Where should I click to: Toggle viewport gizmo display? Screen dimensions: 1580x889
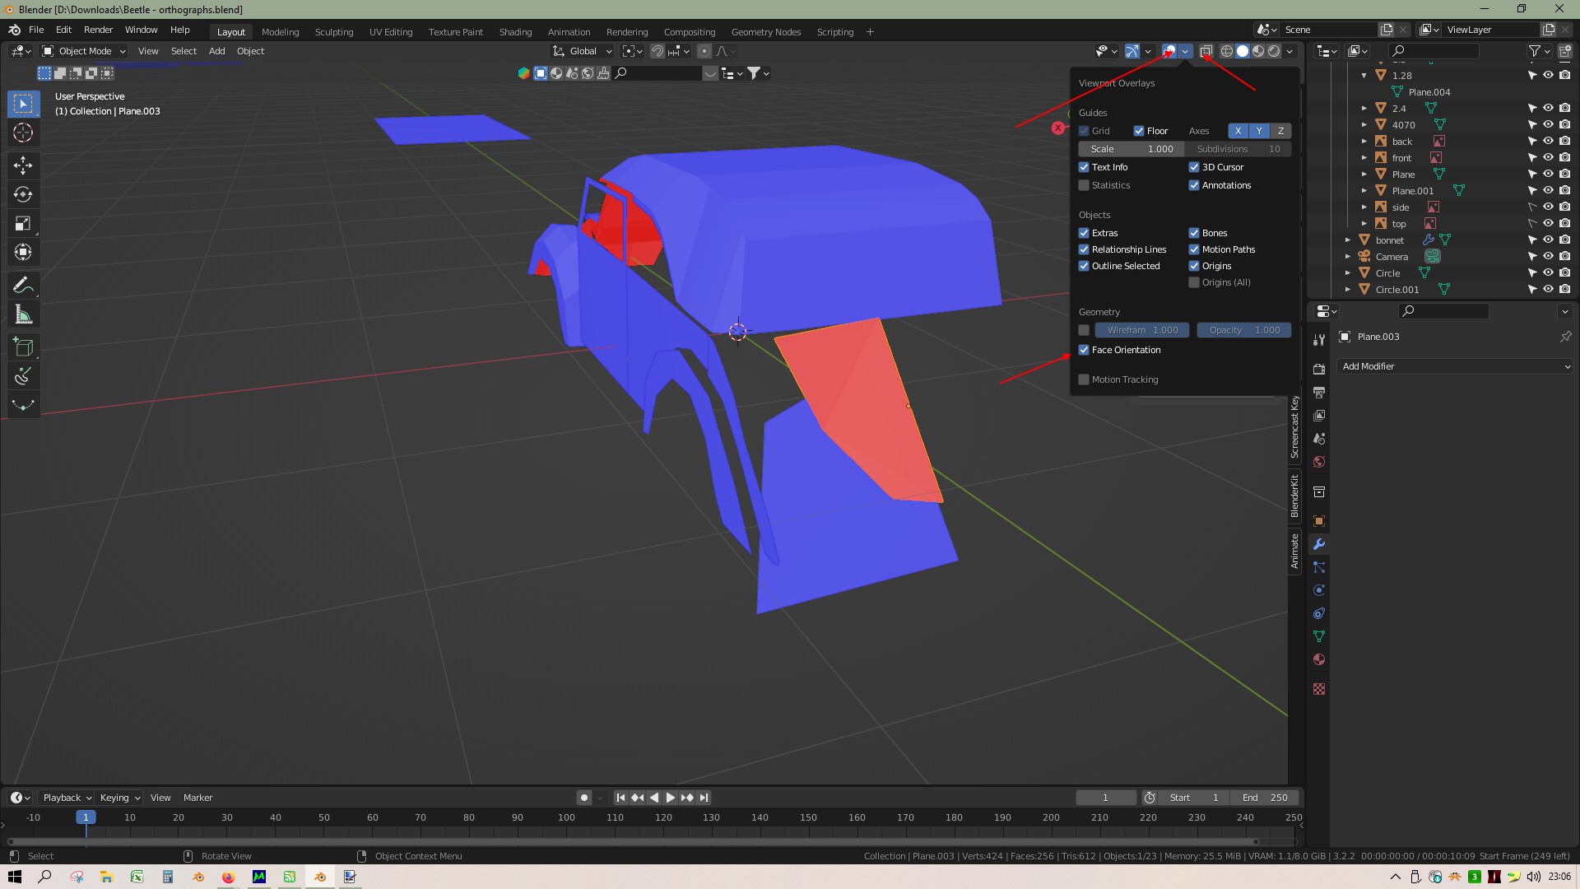[1132, 51]
